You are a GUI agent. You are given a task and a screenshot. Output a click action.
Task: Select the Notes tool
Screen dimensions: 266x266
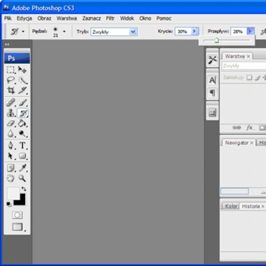(x=11, y=168)
